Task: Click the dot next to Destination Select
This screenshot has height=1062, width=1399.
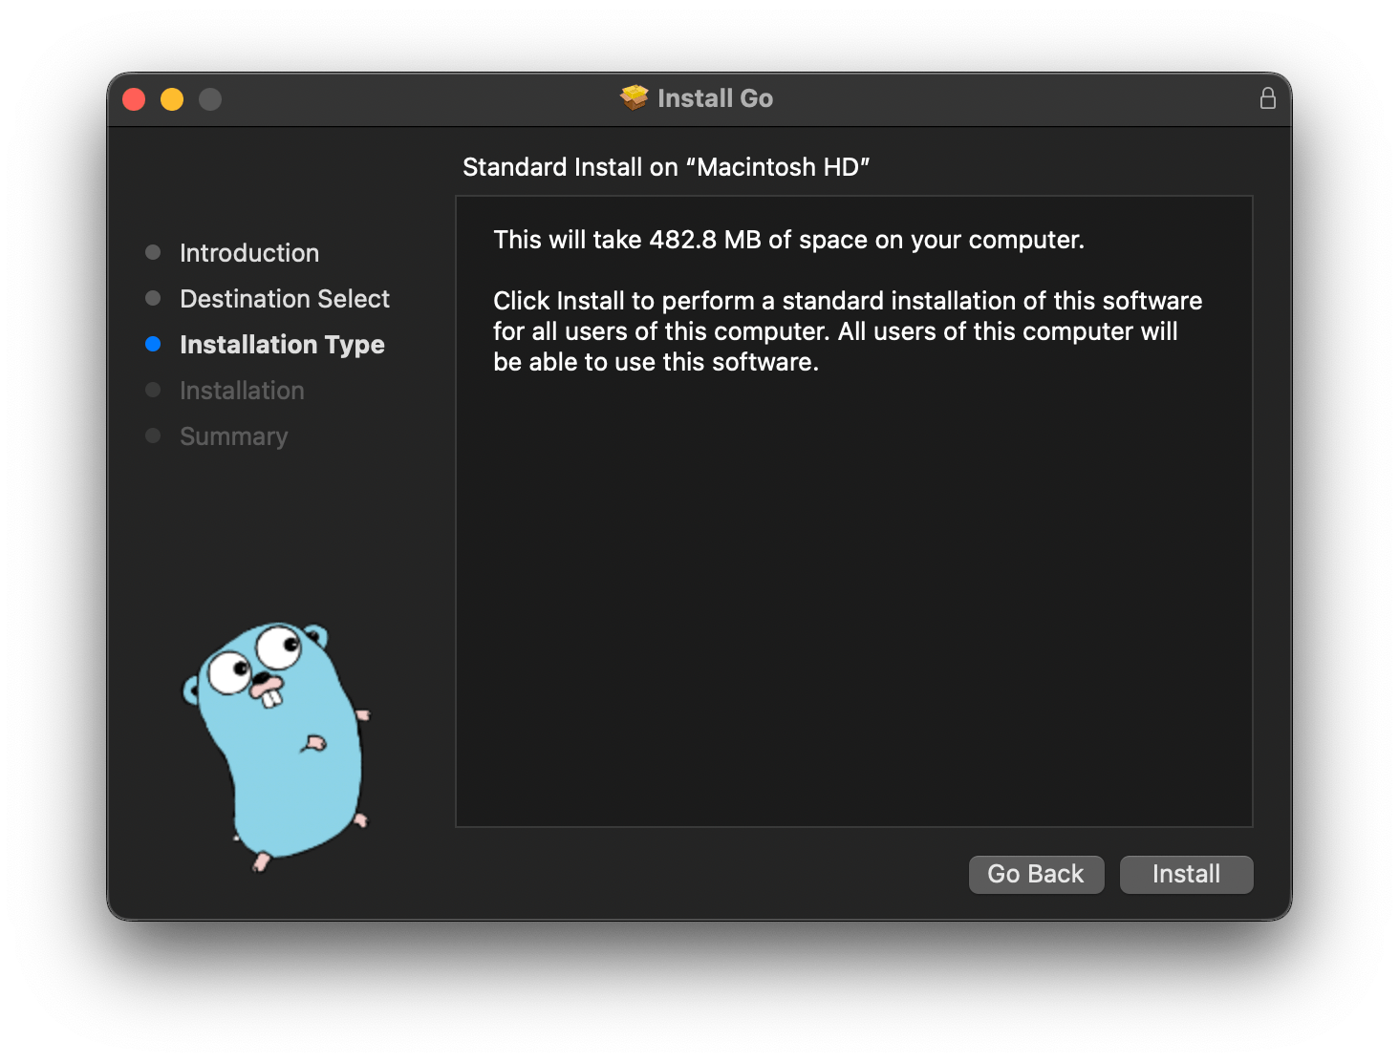Action: point(154,298)
